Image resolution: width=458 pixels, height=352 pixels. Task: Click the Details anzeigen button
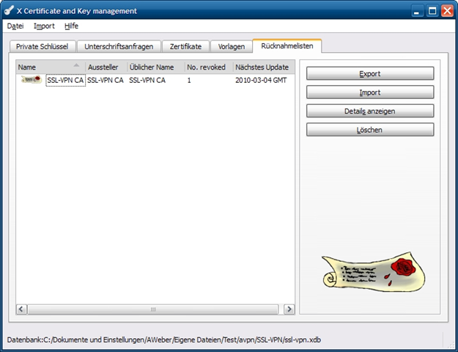point(370,111)
